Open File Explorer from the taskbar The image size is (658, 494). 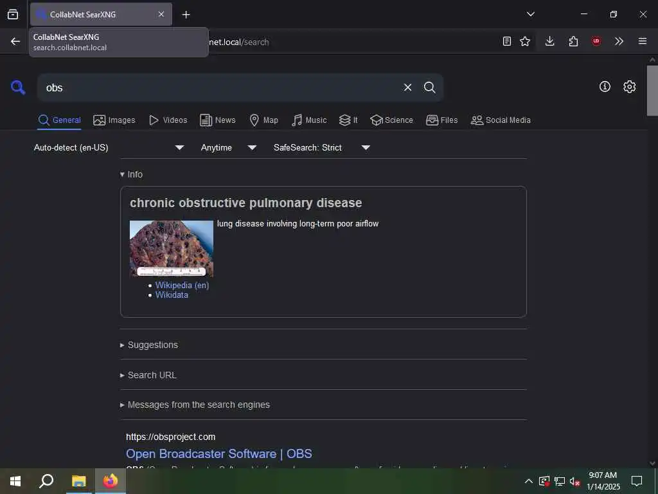[78, 481]
